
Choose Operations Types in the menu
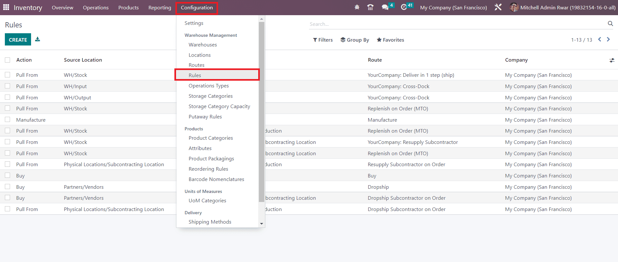209,86
